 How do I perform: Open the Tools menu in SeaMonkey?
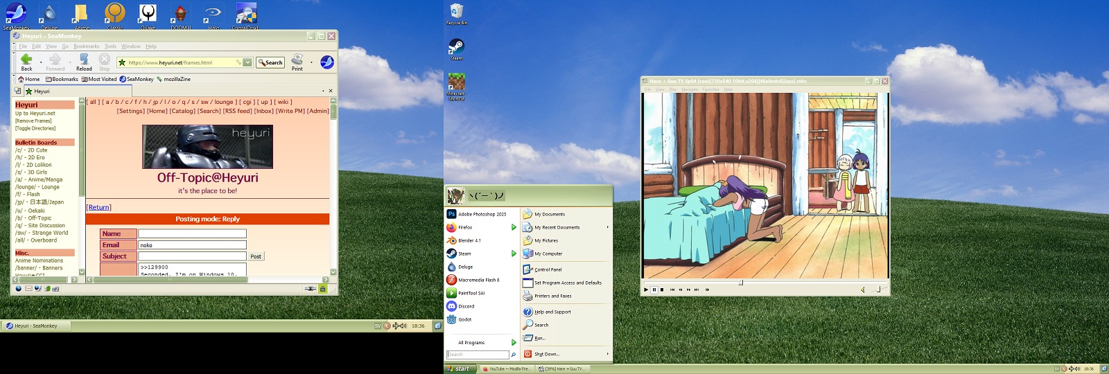click(x=110, y=46)
